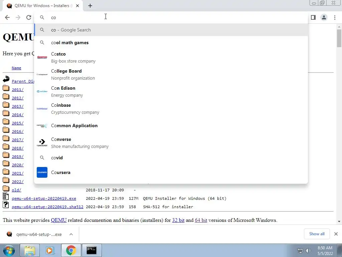
Task: Click the Coursera logo icon
Action: click(42, 172)
